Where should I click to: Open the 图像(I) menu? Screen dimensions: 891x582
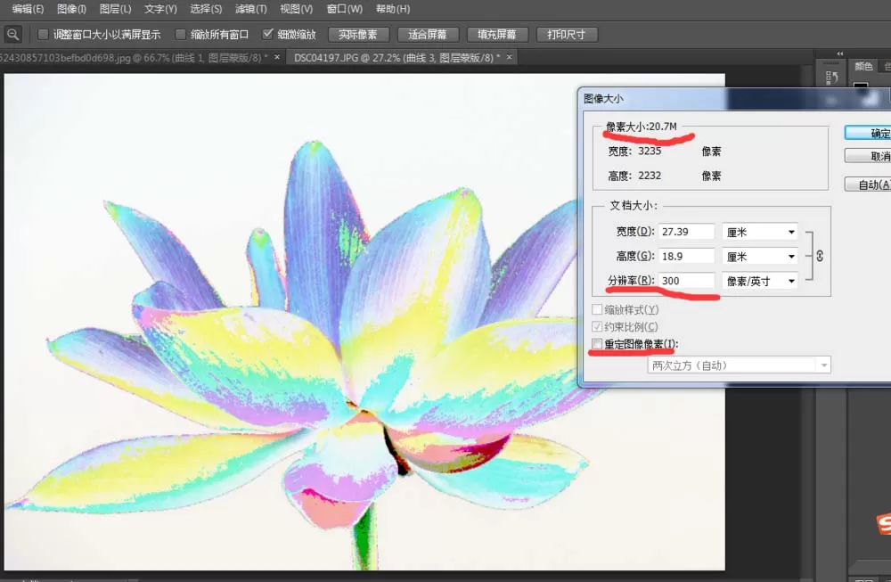coord(71,9)
